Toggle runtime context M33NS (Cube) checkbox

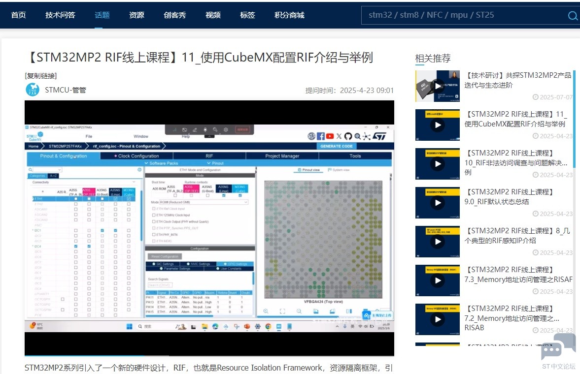240,195
